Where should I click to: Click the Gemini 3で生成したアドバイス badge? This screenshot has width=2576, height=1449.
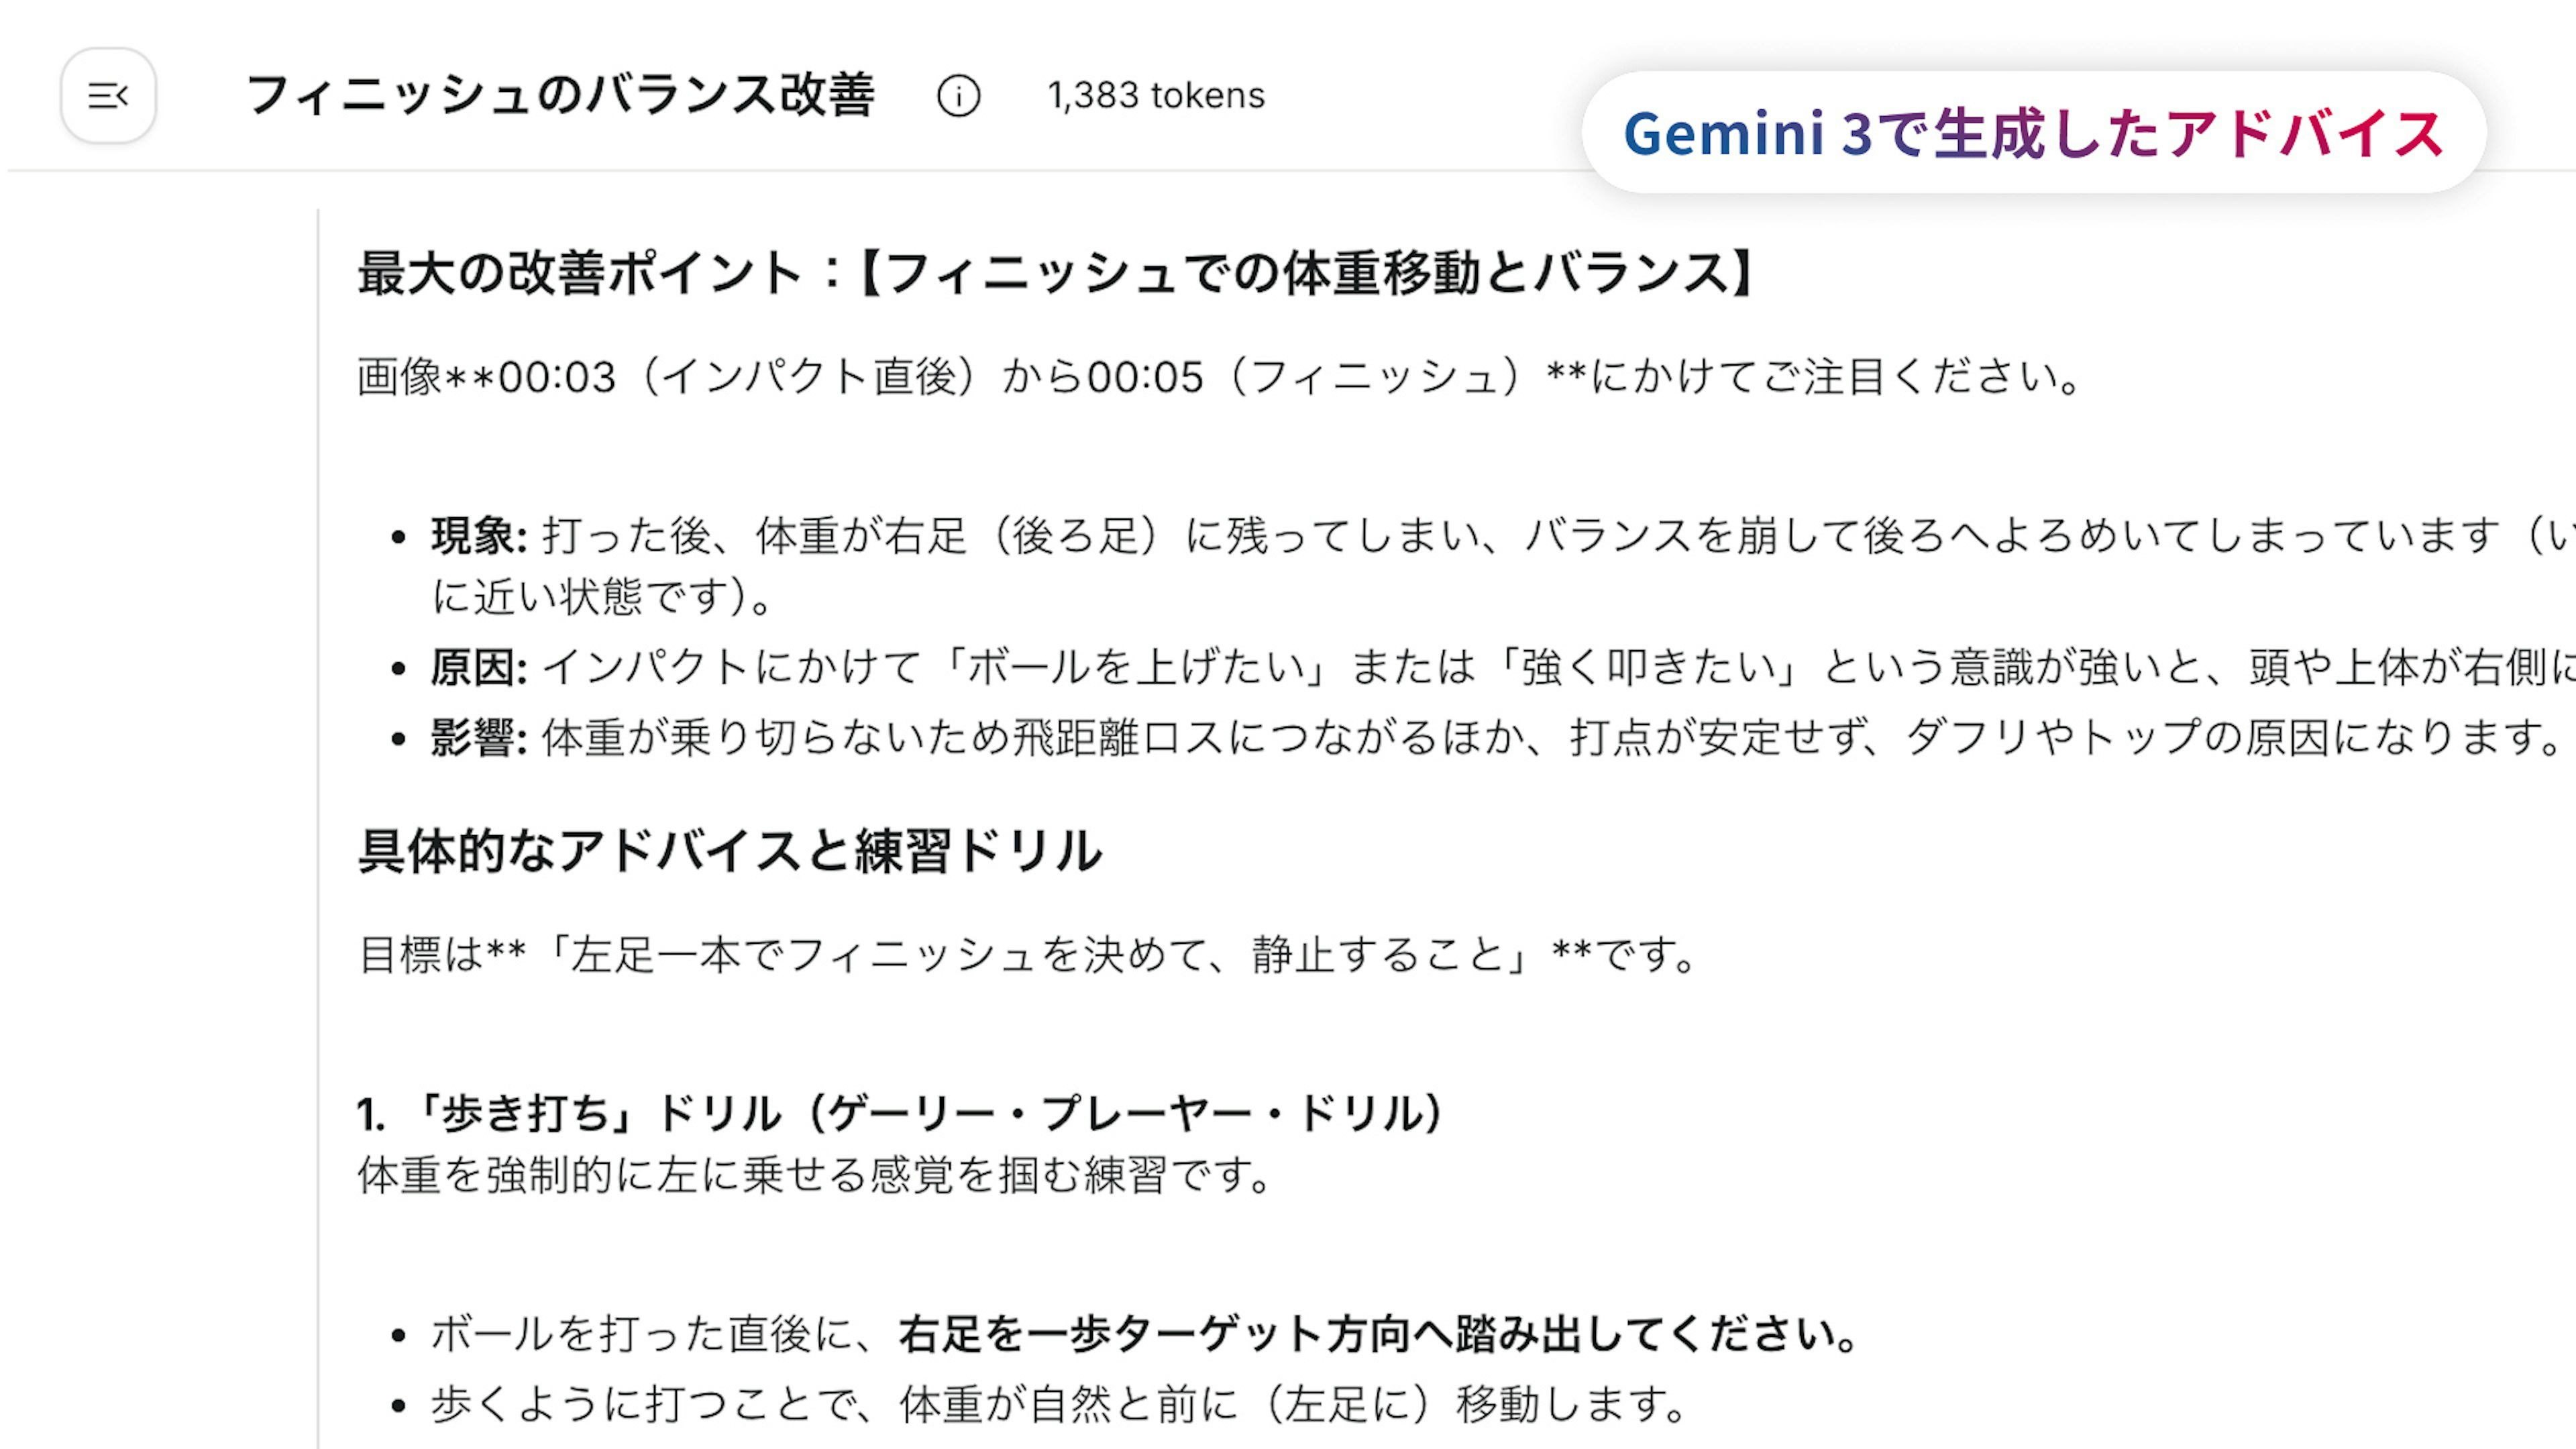click(2033, 133)
